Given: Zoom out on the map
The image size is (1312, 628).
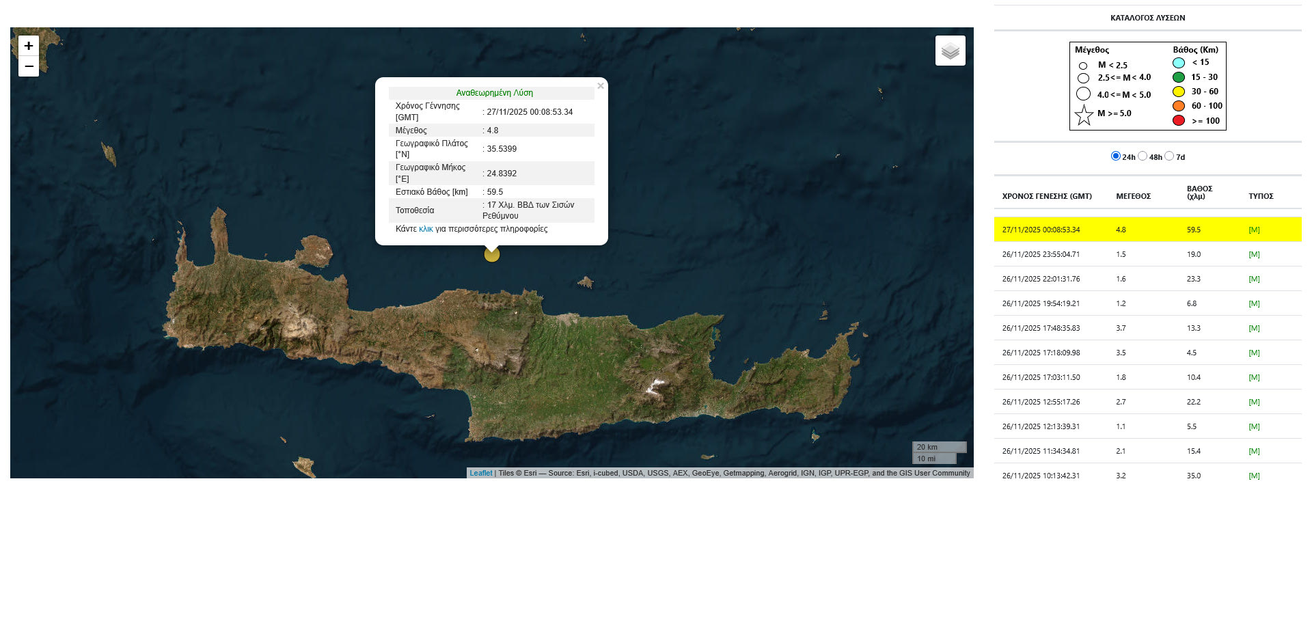Looking at the screenshot, I should tap(29, 66).
